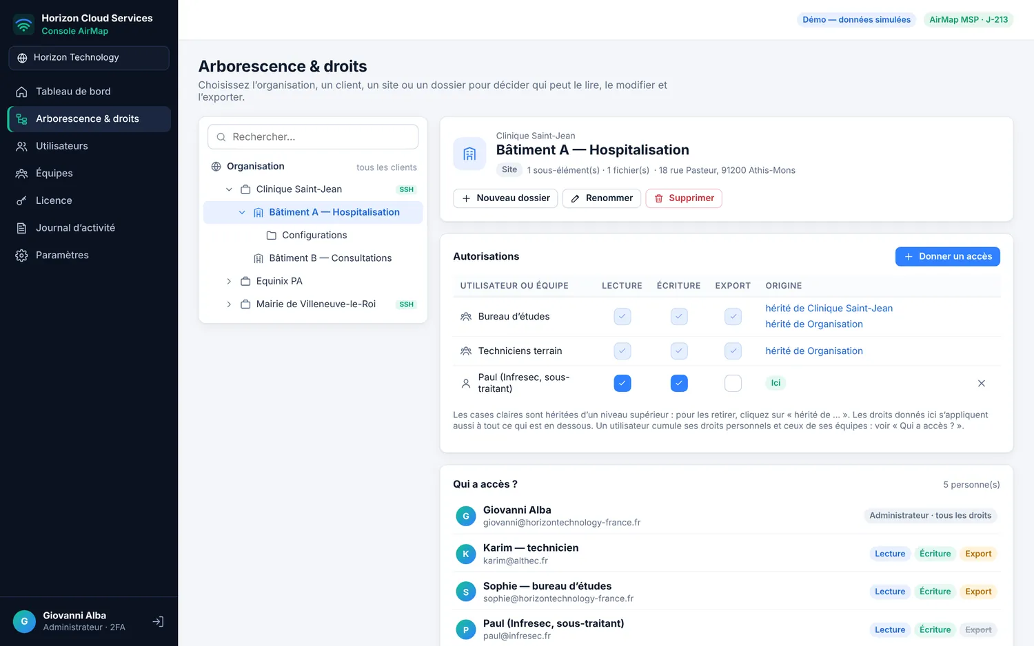Click SSH badge on Clinique Saint-Jean

click(x=407, y=189)
